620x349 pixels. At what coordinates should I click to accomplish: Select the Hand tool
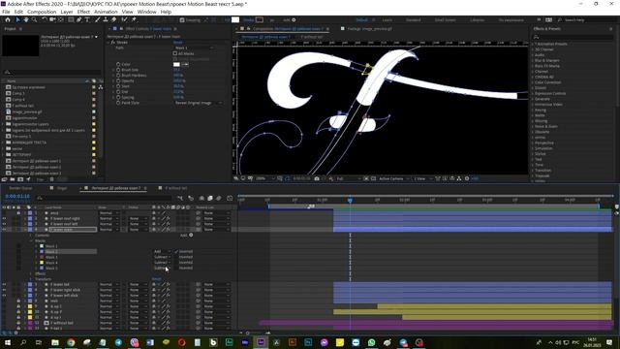(26, 19)
